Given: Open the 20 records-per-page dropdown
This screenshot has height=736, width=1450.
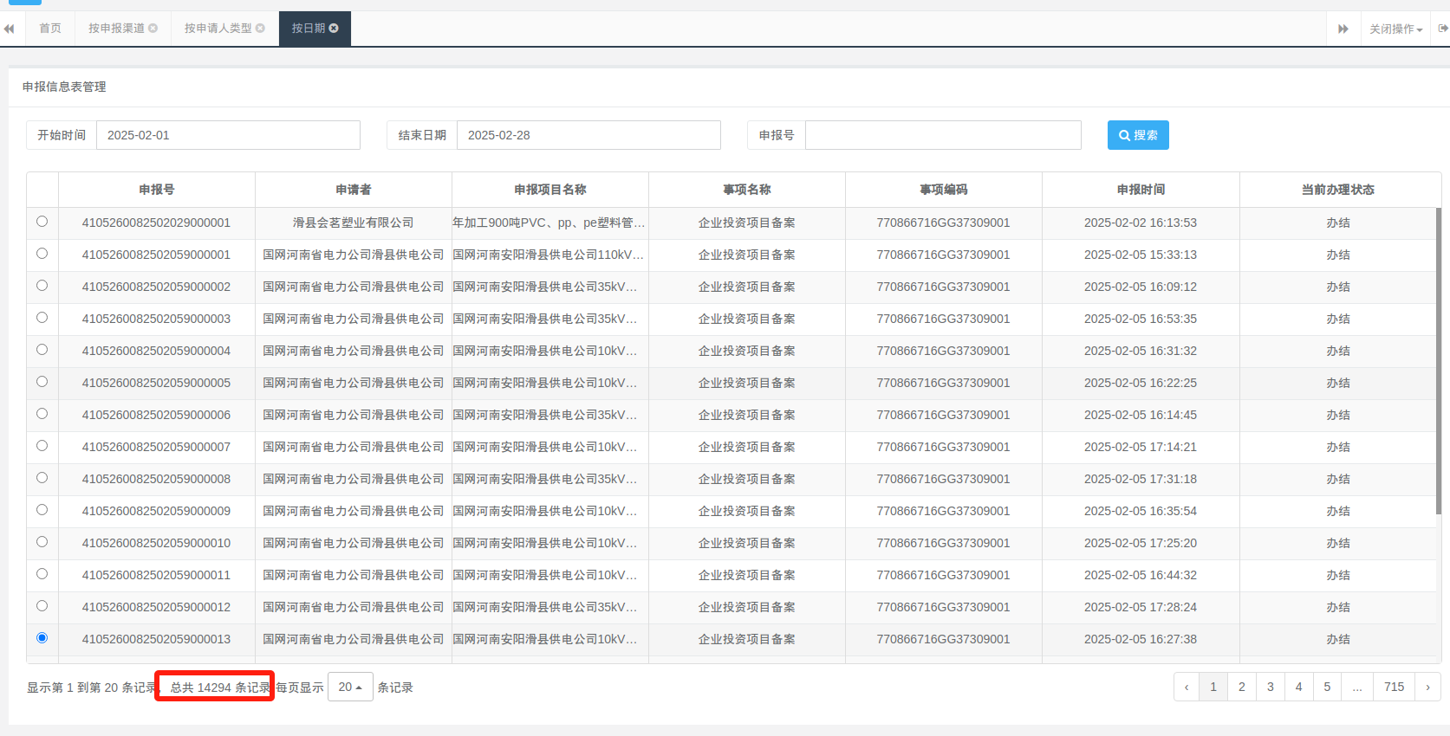Looking at the screenshot, I should click(350, 687).
